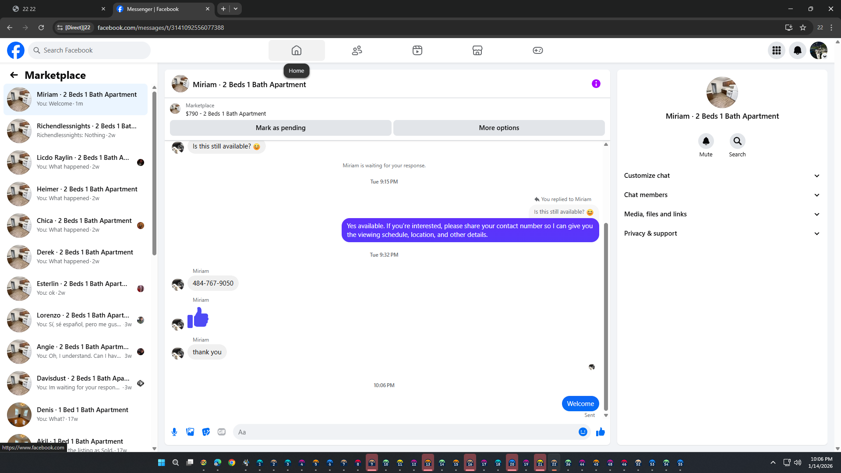Image resolution: width=841 pixels, height=473 pixels.
Task: Click the More options button
Action: pyautogui.click(x=499, y=128)
